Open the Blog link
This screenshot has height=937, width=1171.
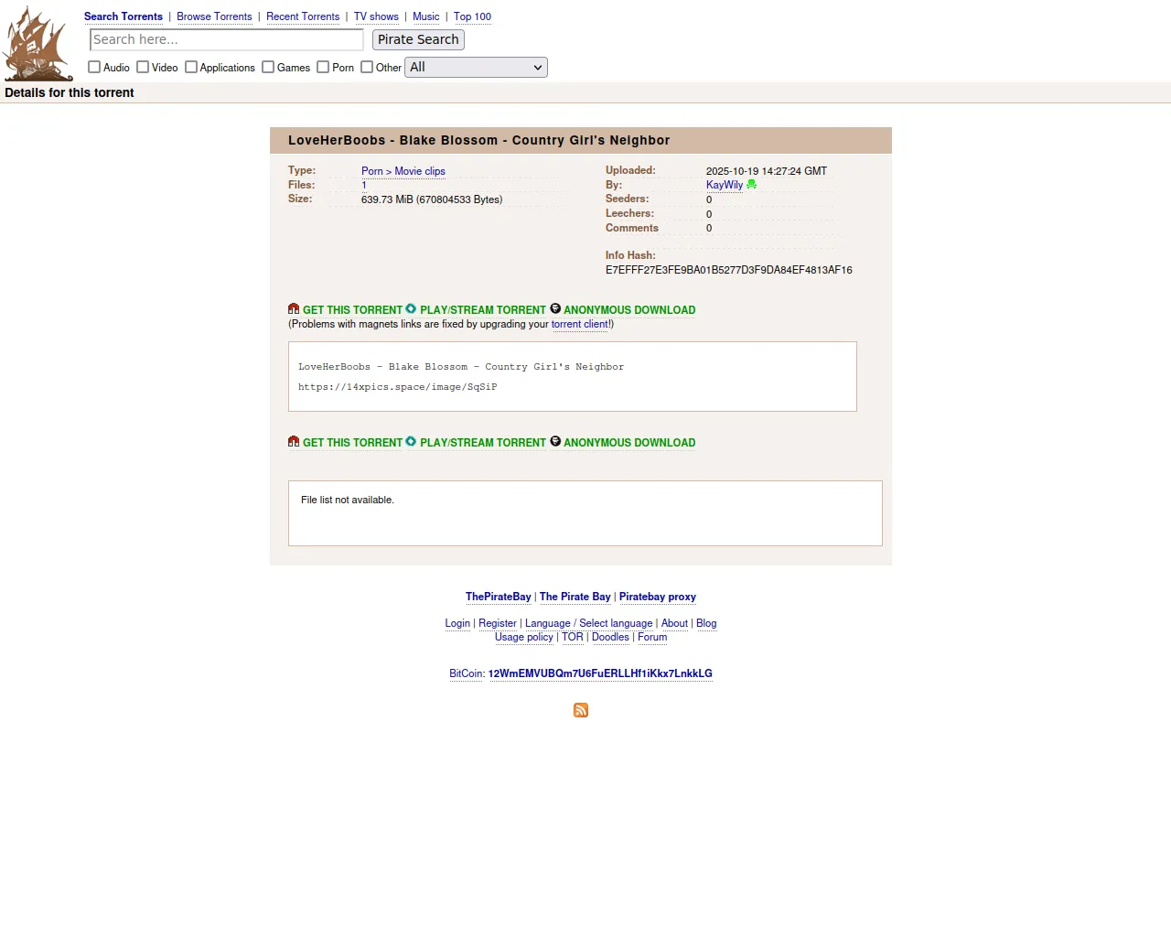[706, 623]
